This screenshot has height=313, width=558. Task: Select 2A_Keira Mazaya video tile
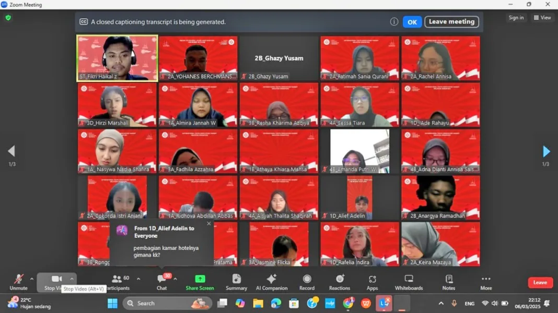440,245
